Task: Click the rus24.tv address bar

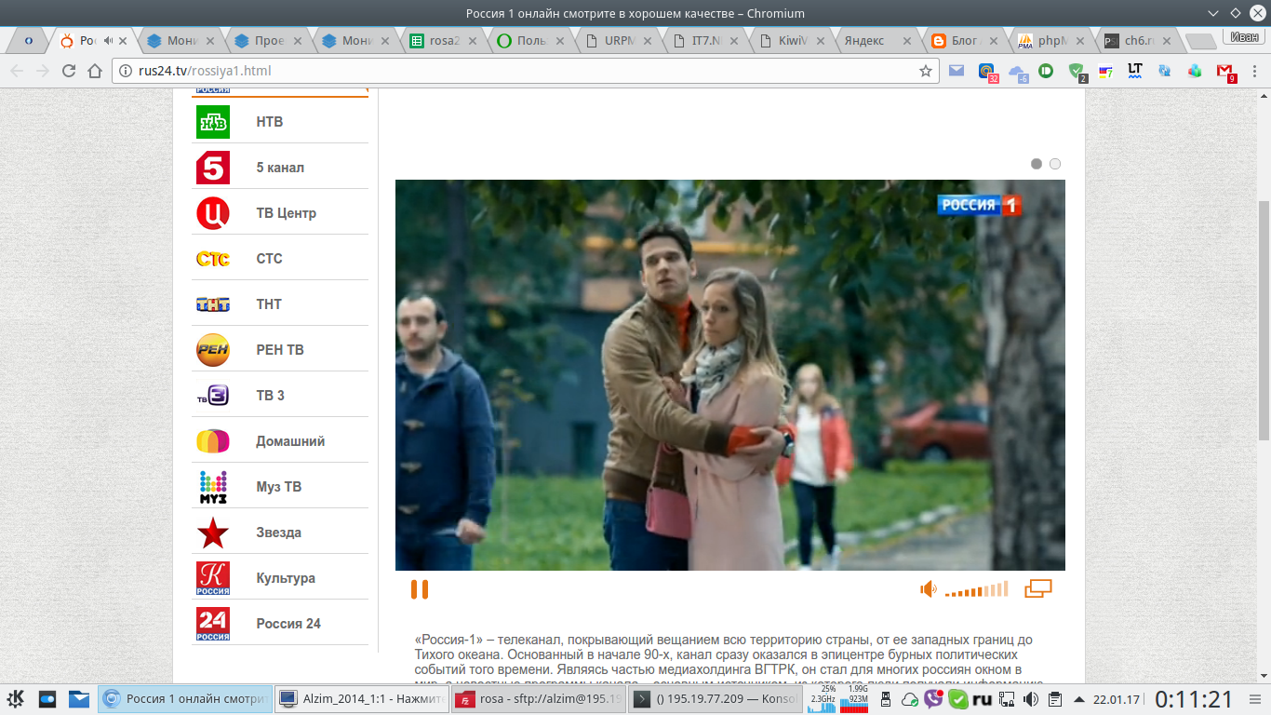Action: 526,71
